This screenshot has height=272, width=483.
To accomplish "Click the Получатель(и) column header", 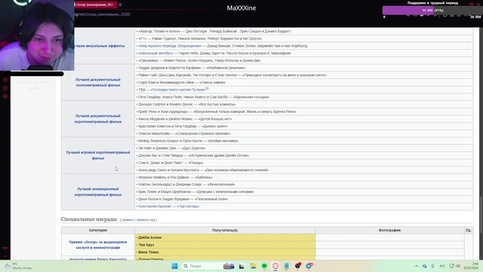I will pyautogui.click(x=225, y=230).
